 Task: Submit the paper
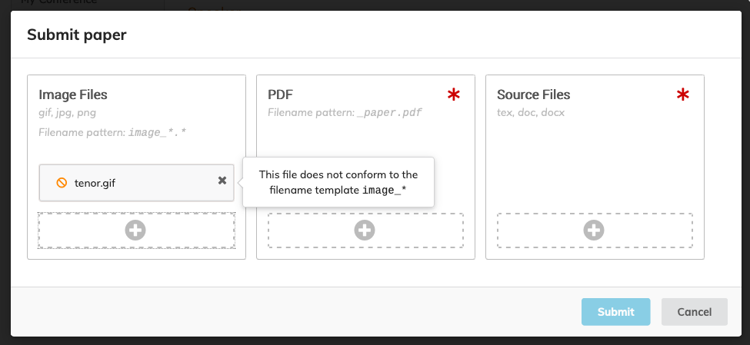point(615,311)
